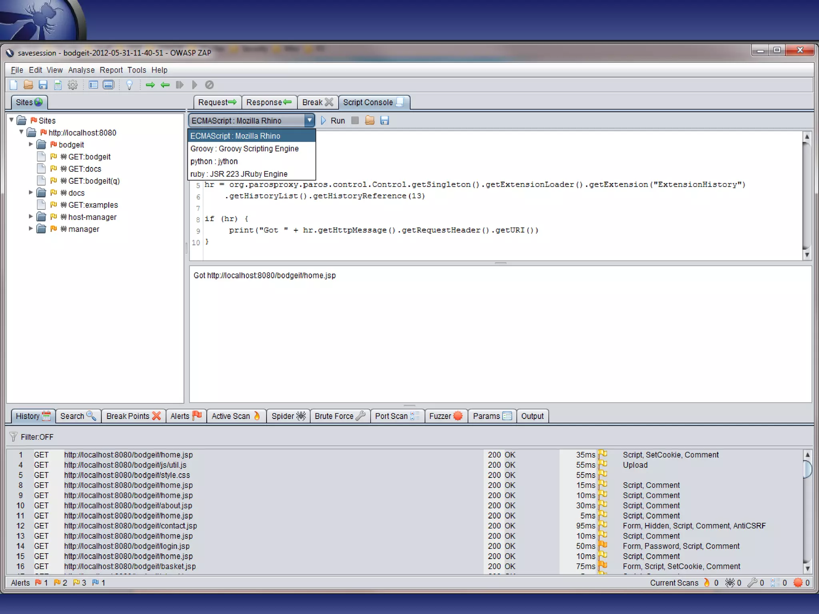Click the Session Properties gear icon
The height and width of the screenshot is (614, 819).
point(72,85)
